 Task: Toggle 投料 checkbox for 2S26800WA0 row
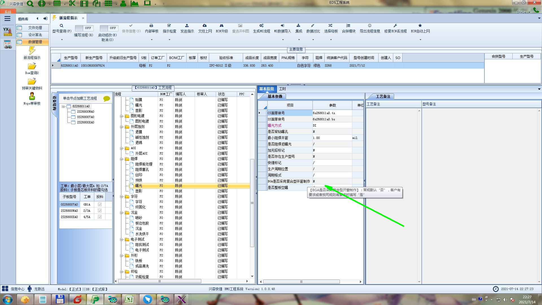100,211
